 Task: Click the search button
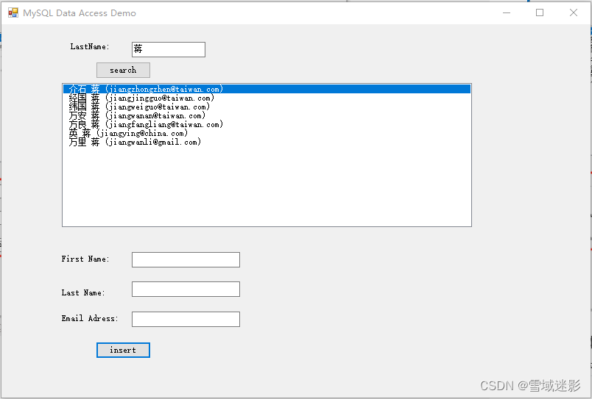coord(123,70)
